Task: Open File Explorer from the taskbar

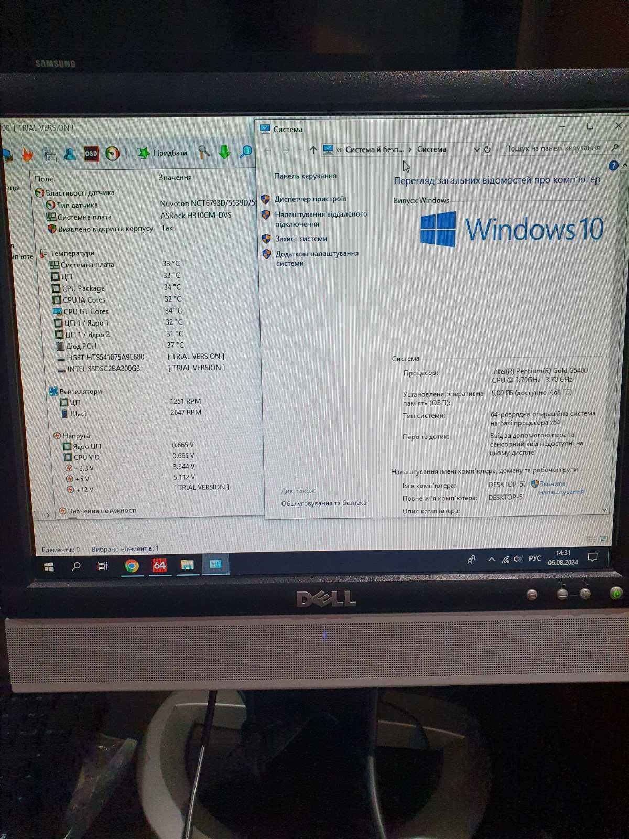Action: 187,565
